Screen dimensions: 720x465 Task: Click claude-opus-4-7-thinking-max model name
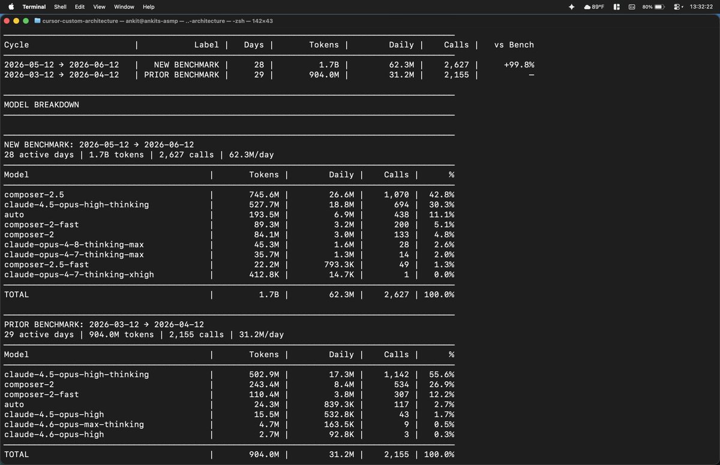click(x=74, y=255)
